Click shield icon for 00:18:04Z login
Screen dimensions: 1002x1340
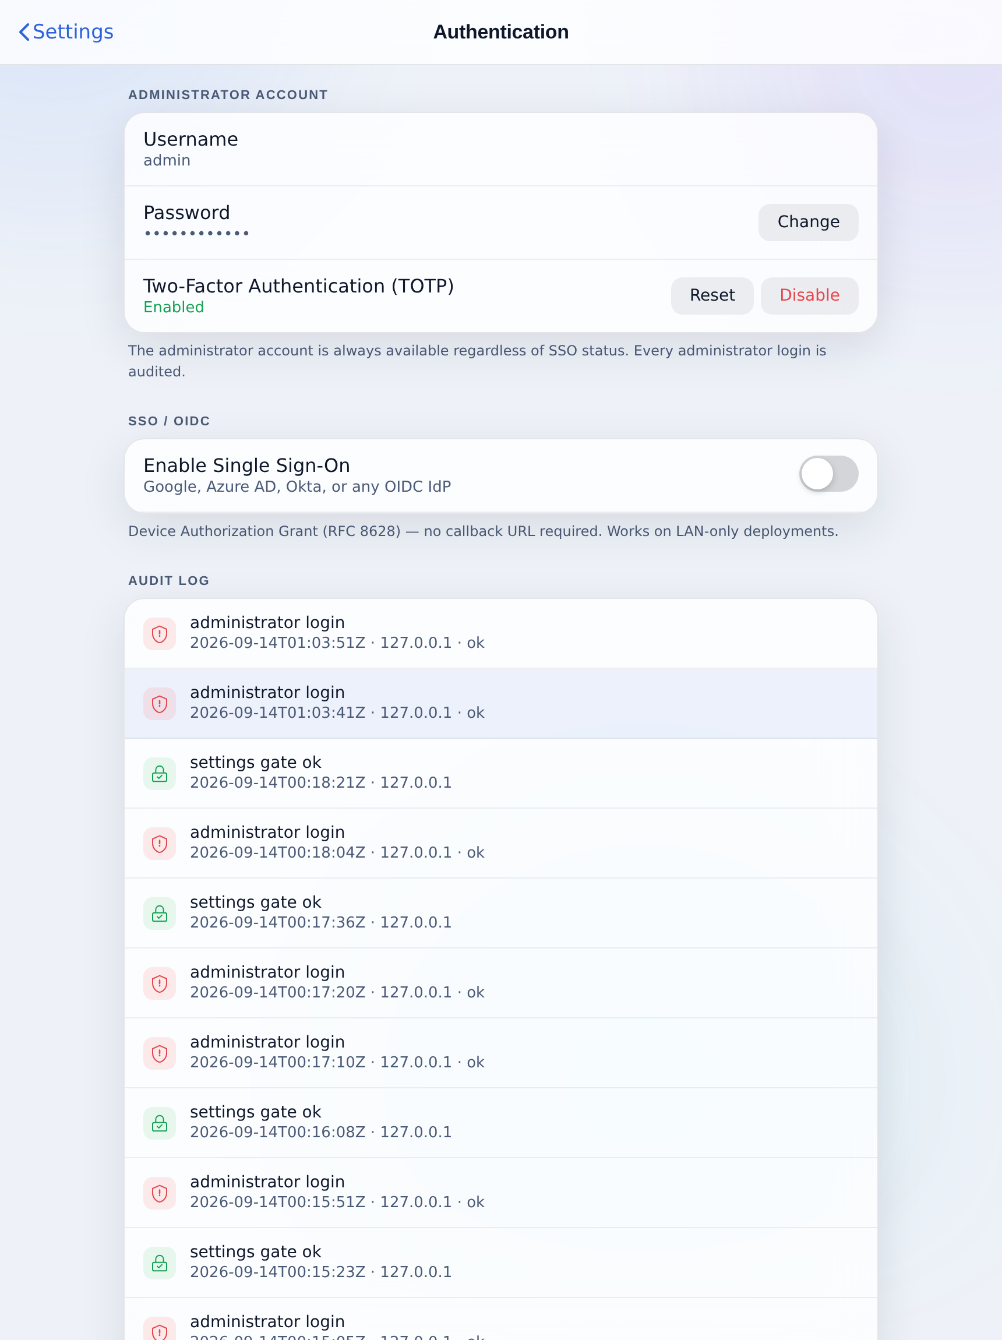(x=159, y=843)
